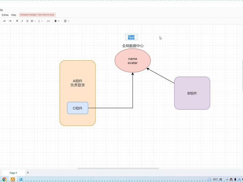Open the text alignment dropdown
243x182 pixels.
click(33, 21)
